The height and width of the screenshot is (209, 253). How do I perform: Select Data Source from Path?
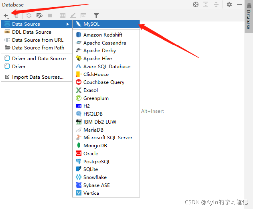pyautogui.click(x=37, y=48)
